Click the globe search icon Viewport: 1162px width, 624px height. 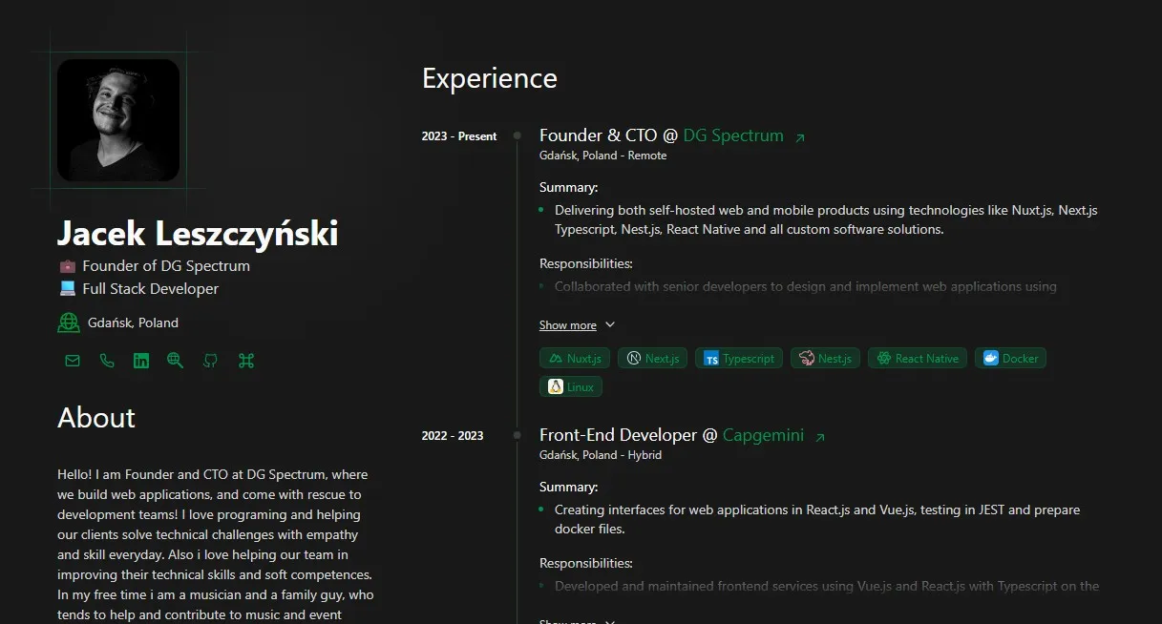(176, 360)
